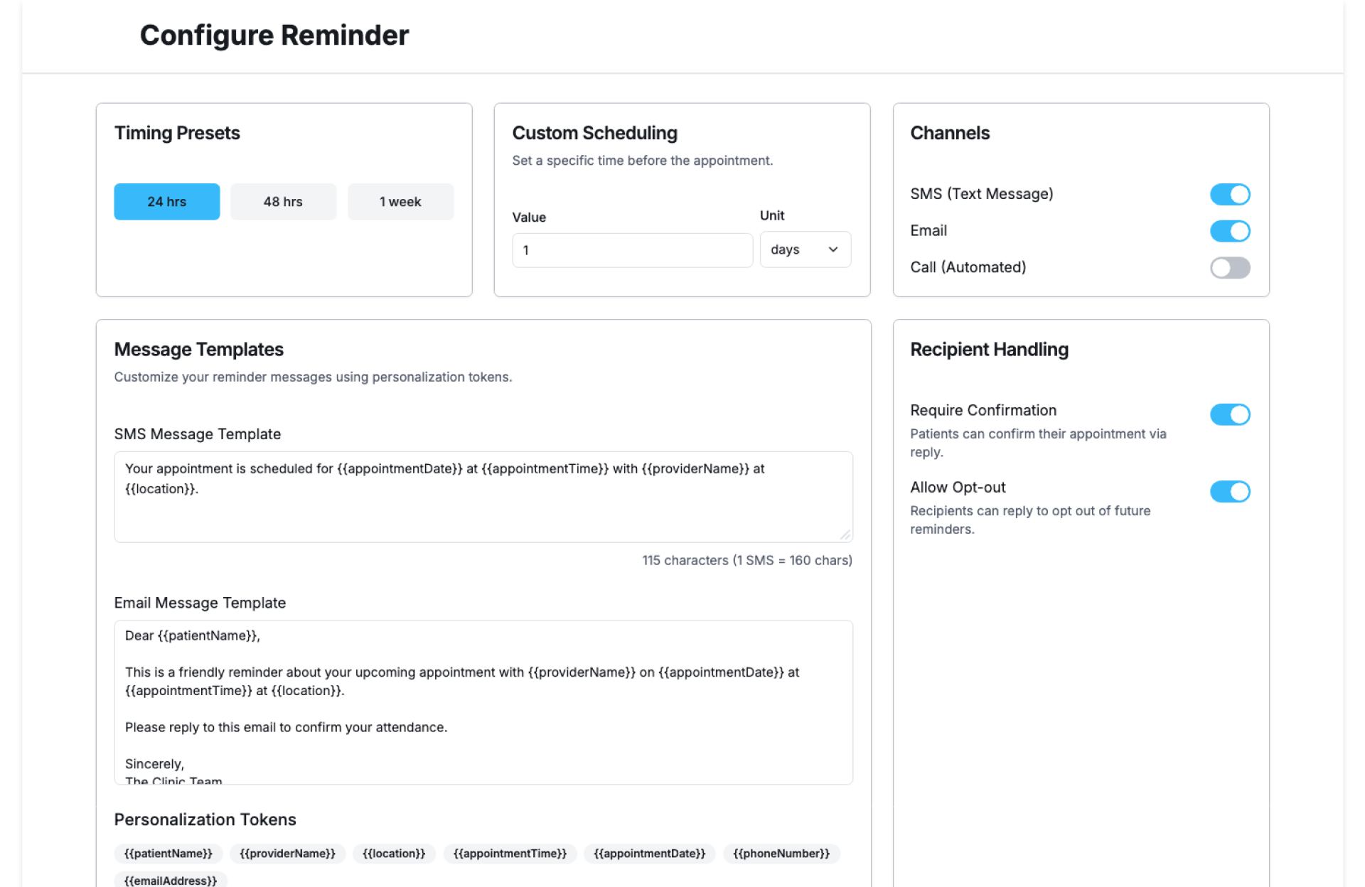
Task: Click the {{emailAddress}} token chip
Action: pos(171,880)
